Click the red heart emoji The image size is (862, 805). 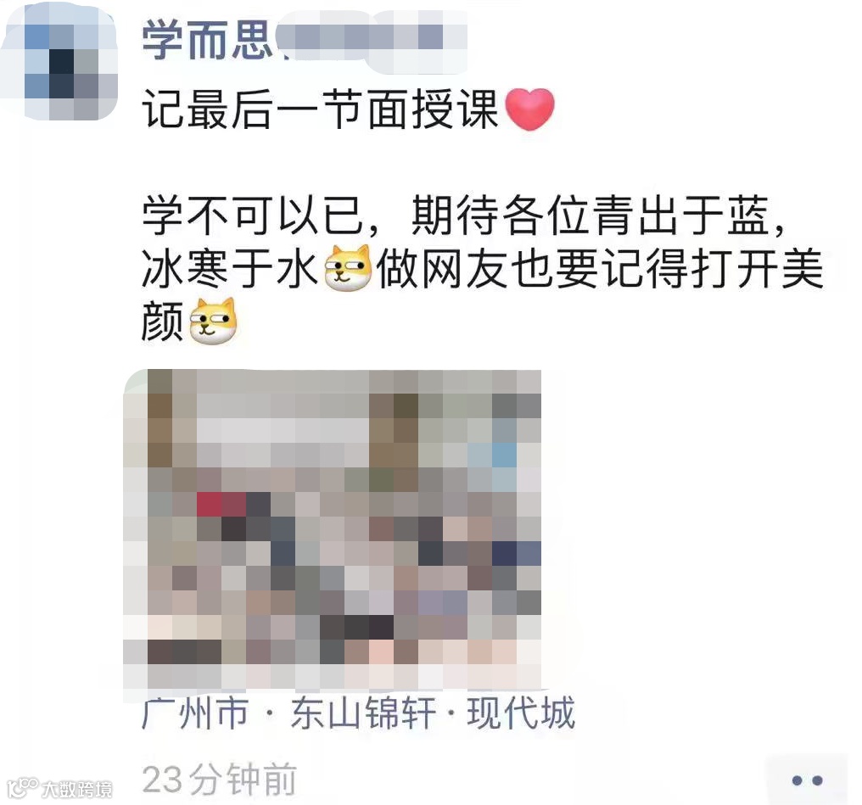529,109
